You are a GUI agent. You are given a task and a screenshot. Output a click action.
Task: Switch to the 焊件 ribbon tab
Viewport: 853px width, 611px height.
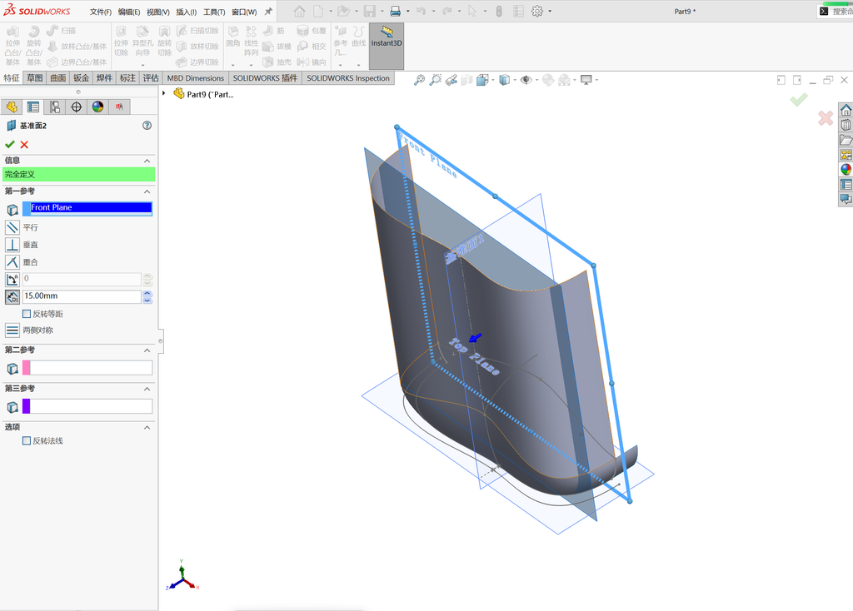tap(104, 78)
